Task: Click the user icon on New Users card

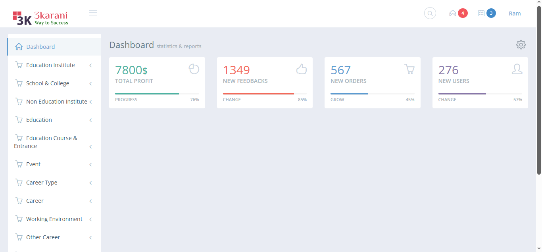Action: click(517, 69)
